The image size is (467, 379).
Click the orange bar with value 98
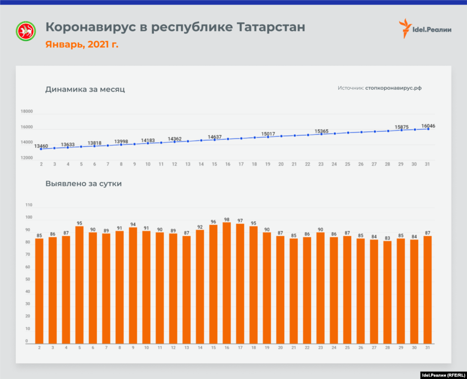(x=227, y=282)
